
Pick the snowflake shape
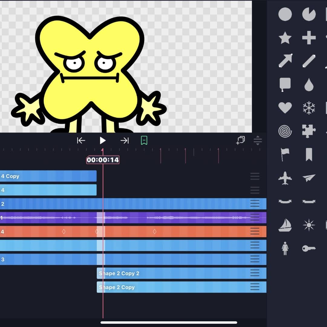coord(309,108)
